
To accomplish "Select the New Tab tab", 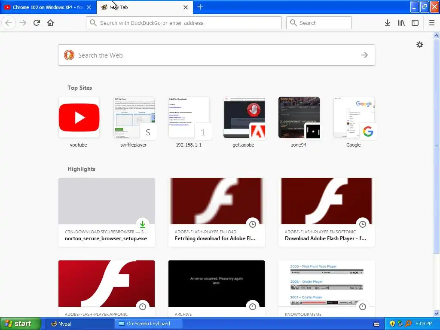I will 145,7.
